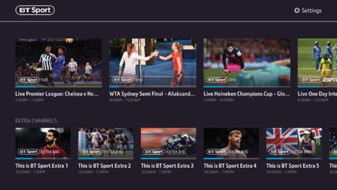Open BT Sport Extra 3 motorbike thumbnail
The height and width of the screenshot is (190, 337).
168,143
